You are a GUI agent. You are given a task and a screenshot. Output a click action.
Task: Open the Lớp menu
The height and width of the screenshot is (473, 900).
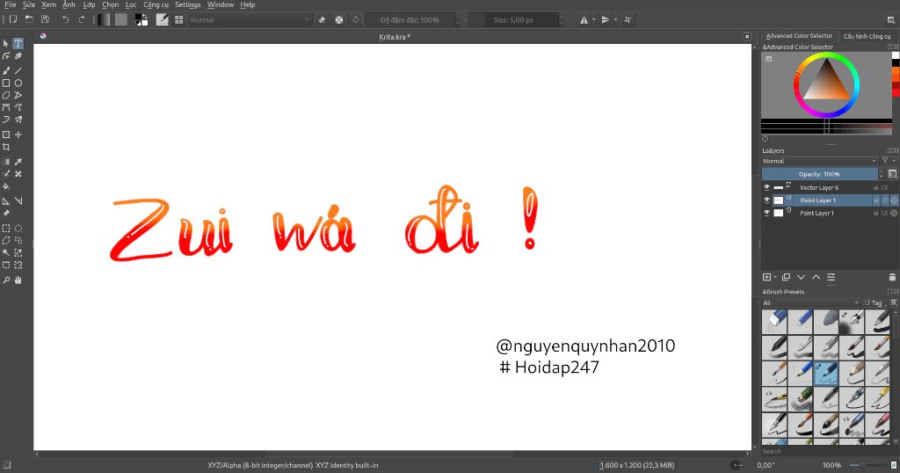point(89,4)
